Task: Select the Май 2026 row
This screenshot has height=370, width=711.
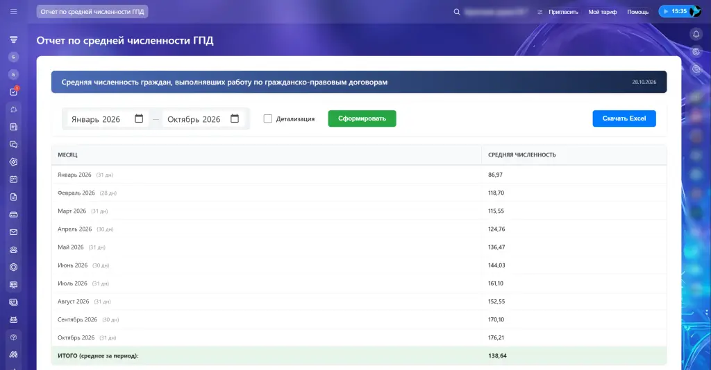Action: click(x=359, y=247)
